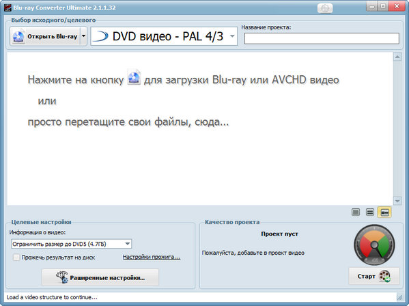
Task: Click the project quality gauge dial
Action: [374, 245]
